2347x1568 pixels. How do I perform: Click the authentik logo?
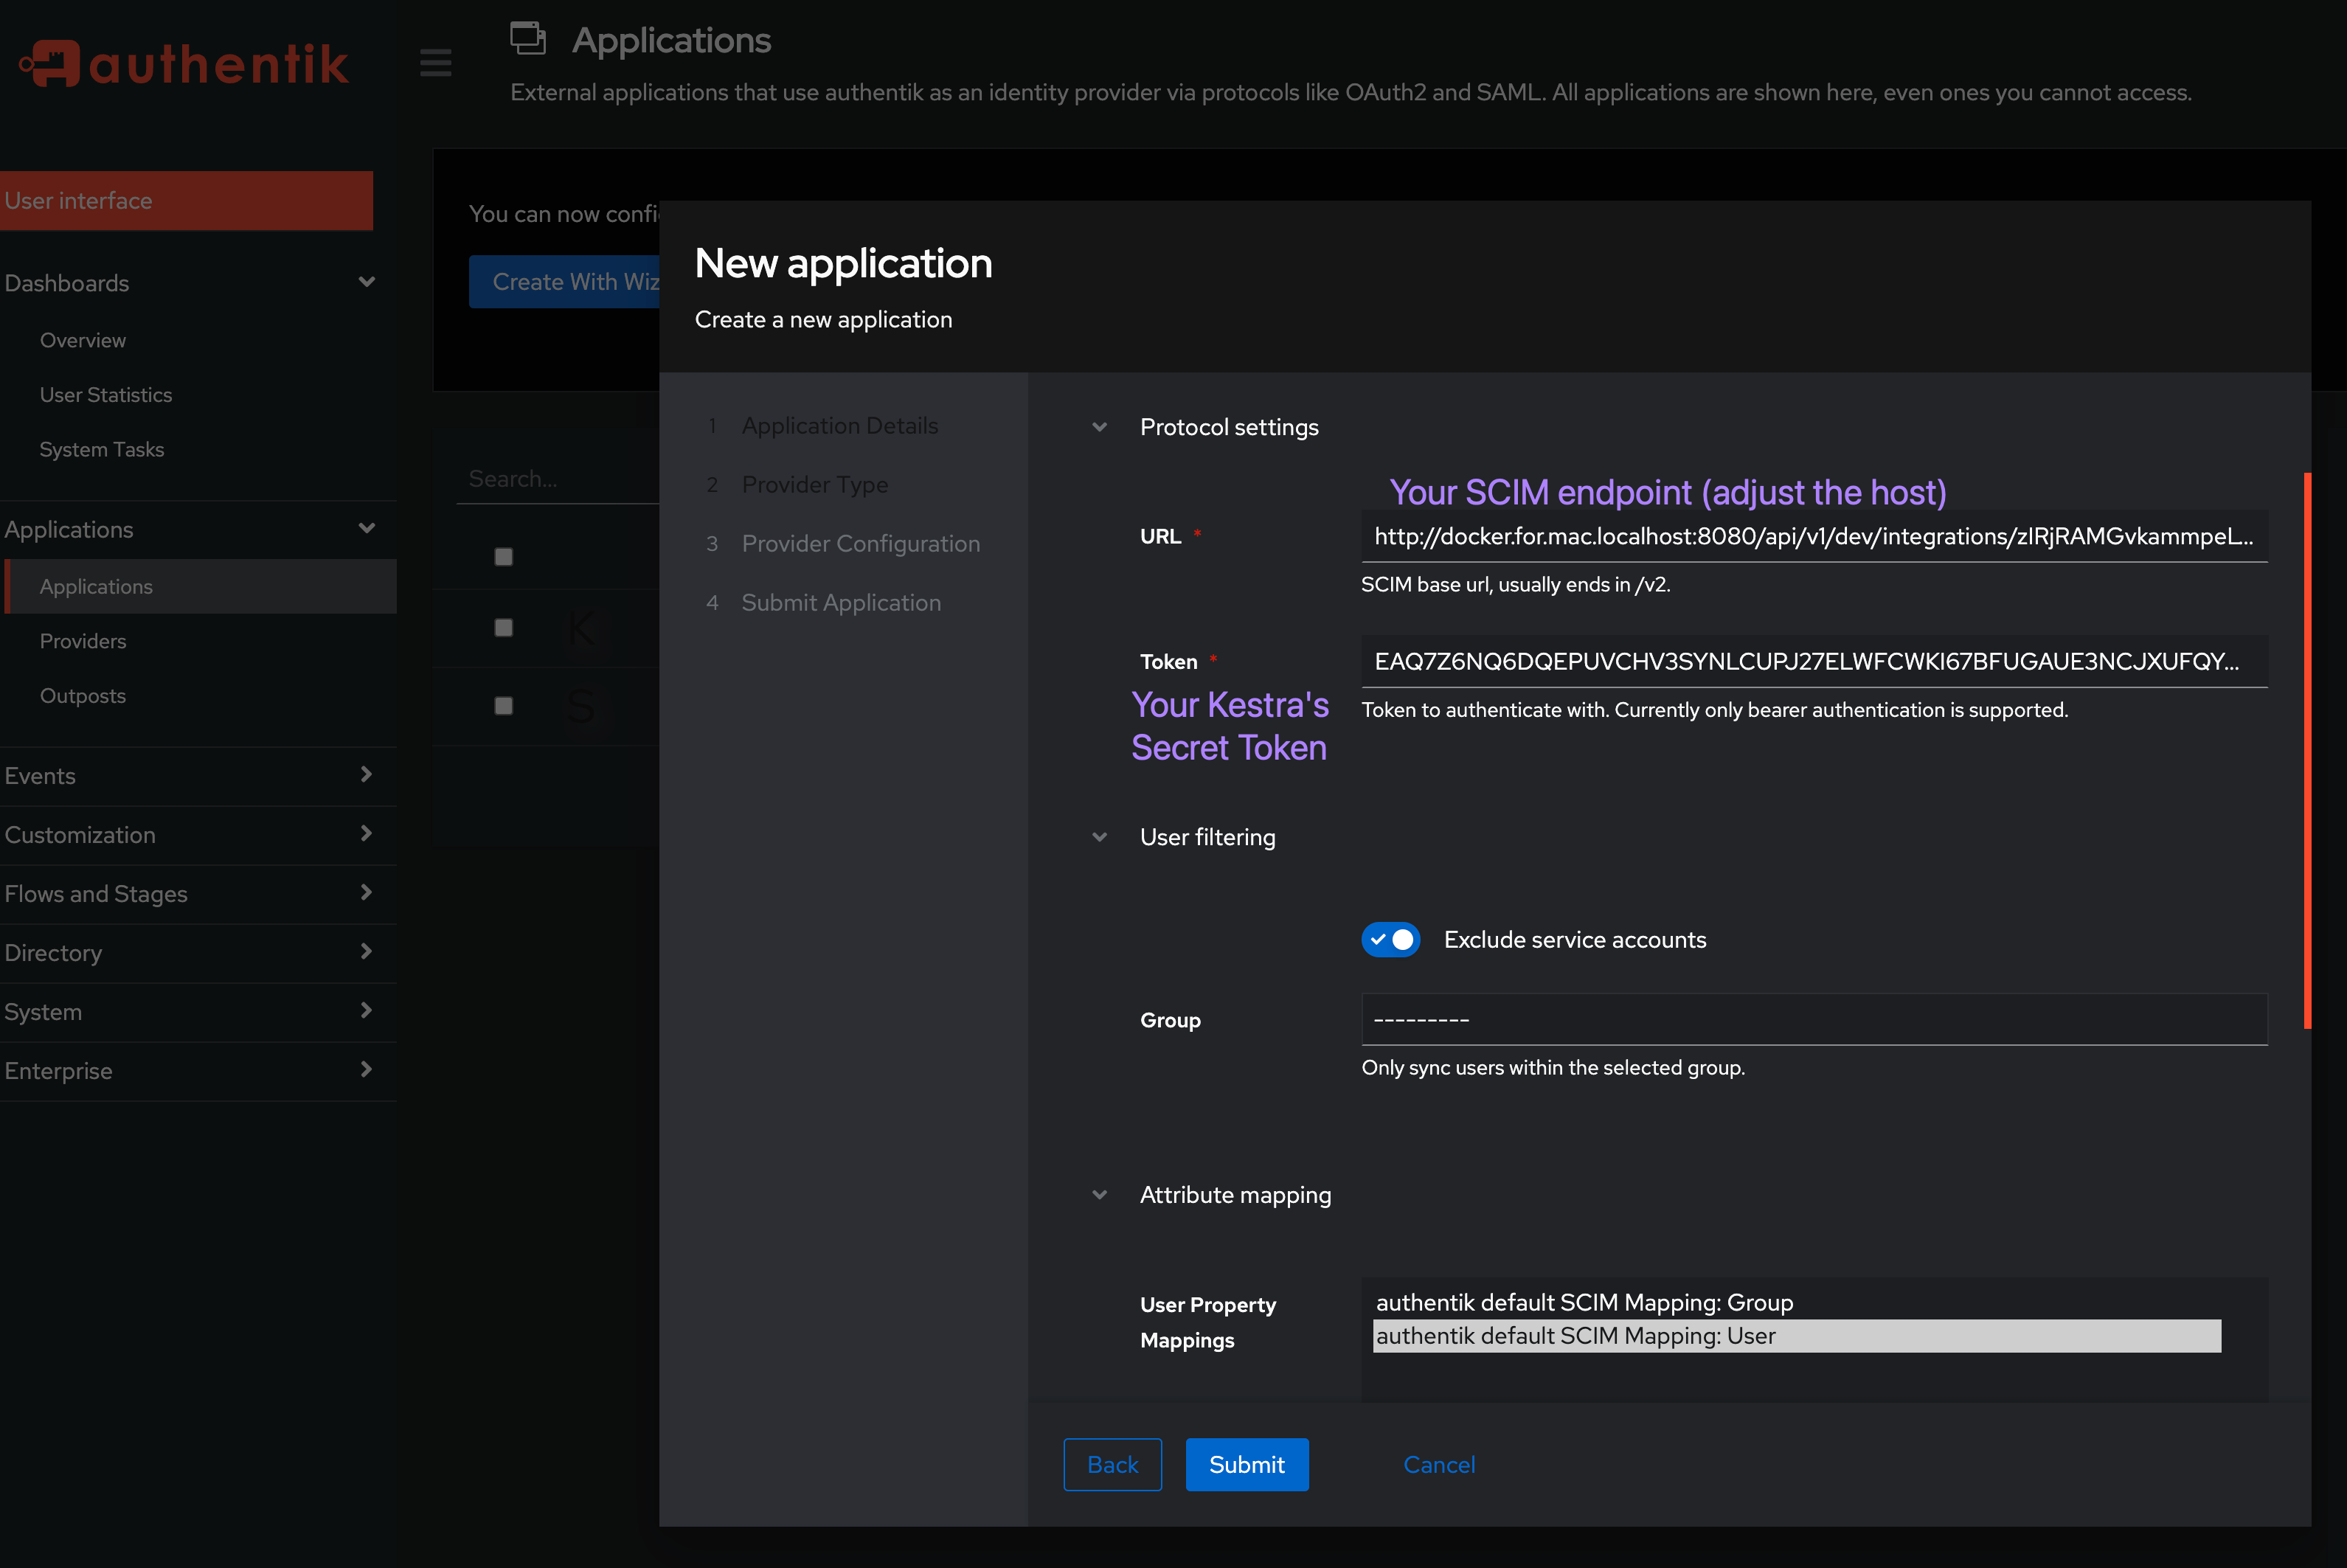coord(184,63)
